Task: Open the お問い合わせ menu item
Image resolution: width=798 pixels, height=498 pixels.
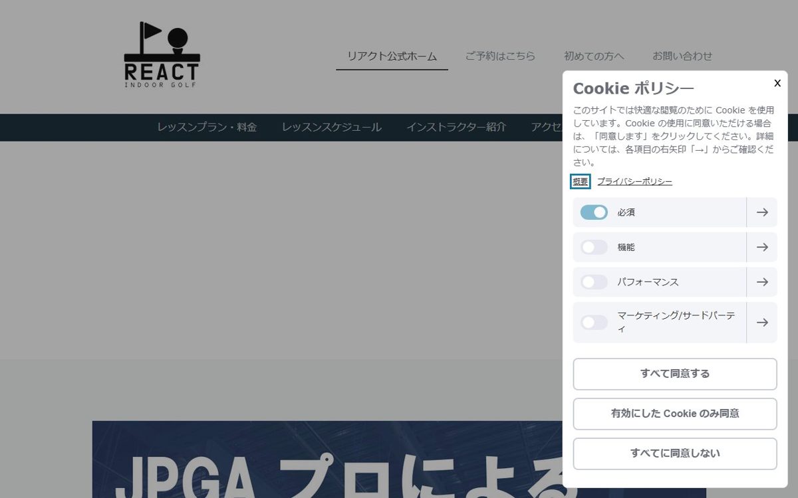Action: 682,56
